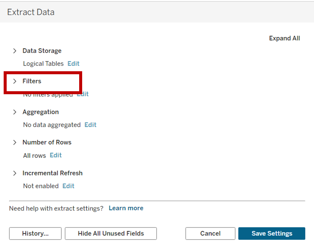
Task: Select the Number of Rows heading
Action: click(47, 142)
